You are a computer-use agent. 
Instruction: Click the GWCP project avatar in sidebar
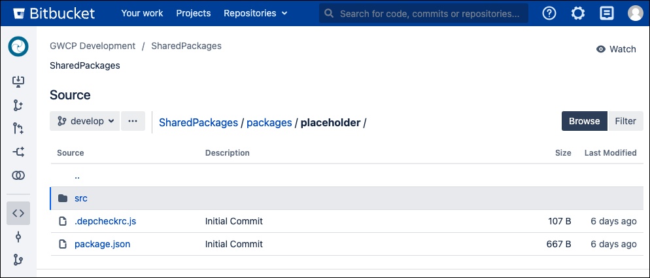(18, 46)
